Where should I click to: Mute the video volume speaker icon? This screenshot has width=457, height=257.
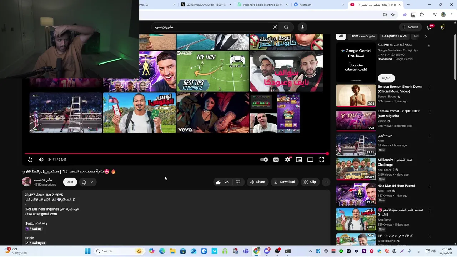click(x=41, y=160)
